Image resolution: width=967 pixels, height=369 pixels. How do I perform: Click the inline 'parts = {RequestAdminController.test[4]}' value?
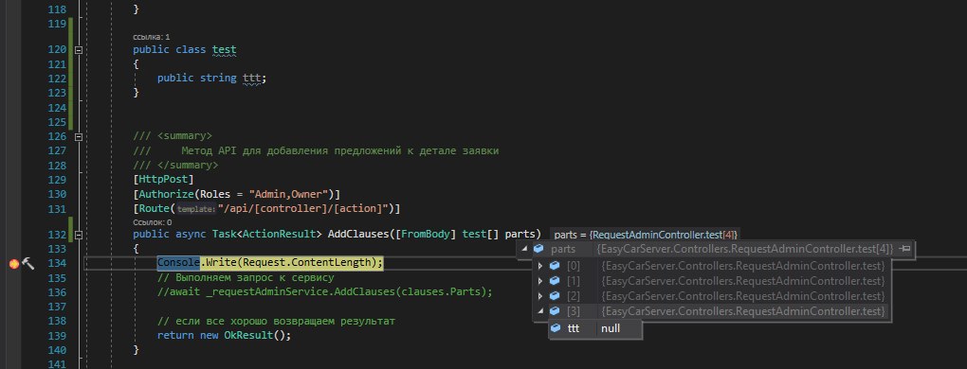pos(646,235)
